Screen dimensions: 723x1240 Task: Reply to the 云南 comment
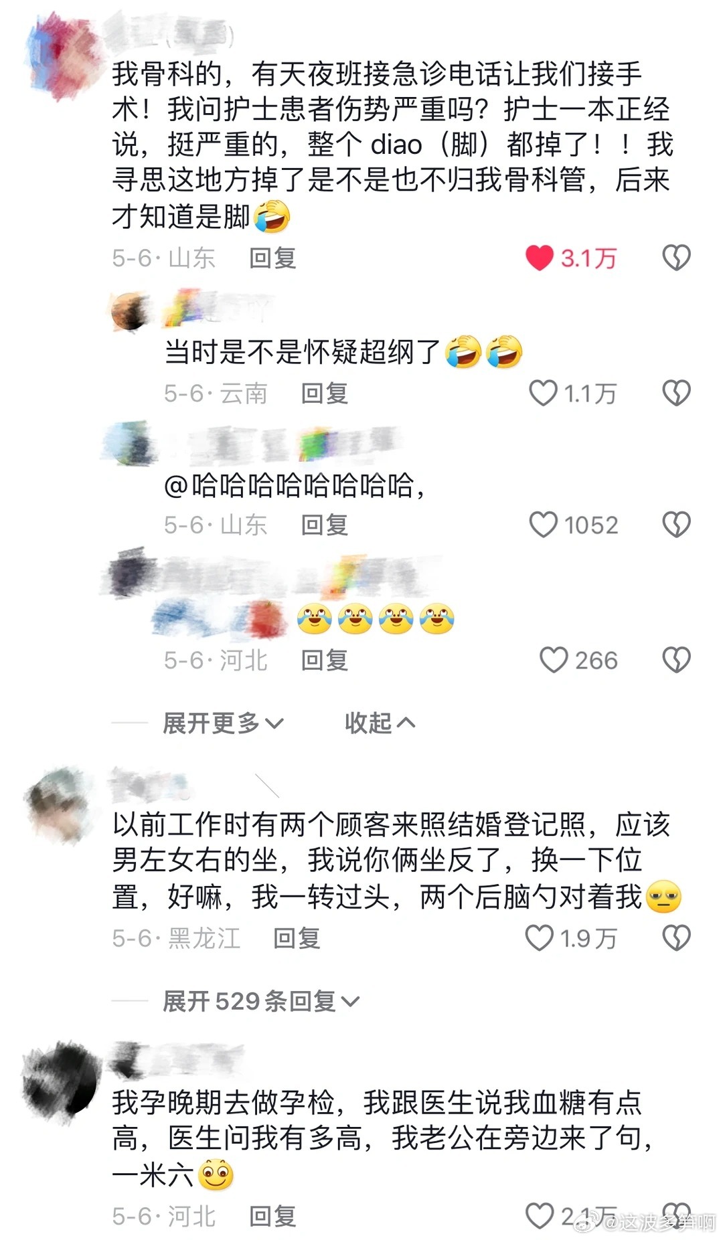click(325, 393)
